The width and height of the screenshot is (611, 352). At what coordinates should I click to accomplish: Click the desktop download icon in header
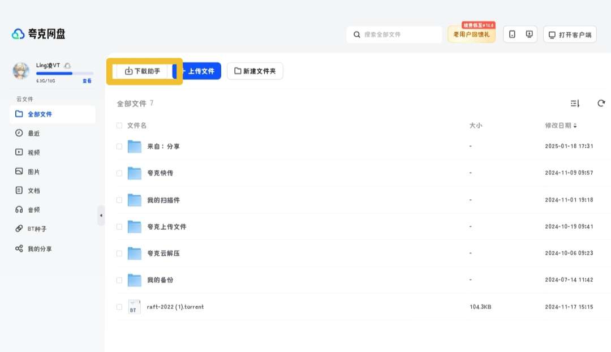pos(529,35)
